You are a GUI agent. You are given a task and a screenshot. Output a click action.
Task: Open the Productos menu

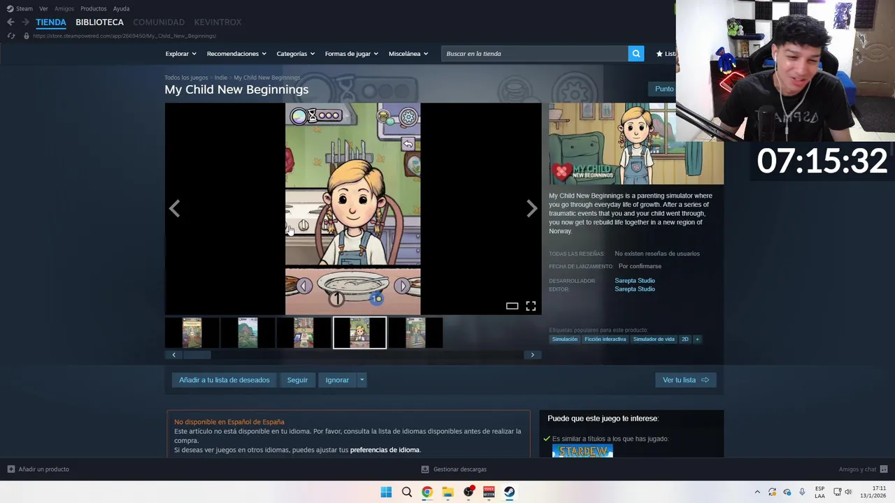93,8
